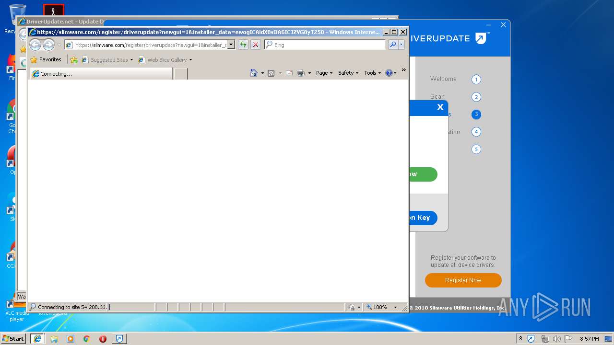Click the RSS Feeds icon
Screen dimensions: 614x345
click(271, 73)
